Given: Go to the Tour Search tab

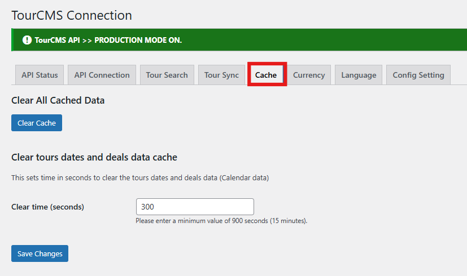Looking at the screenshot, I should [x=167, y=75].
